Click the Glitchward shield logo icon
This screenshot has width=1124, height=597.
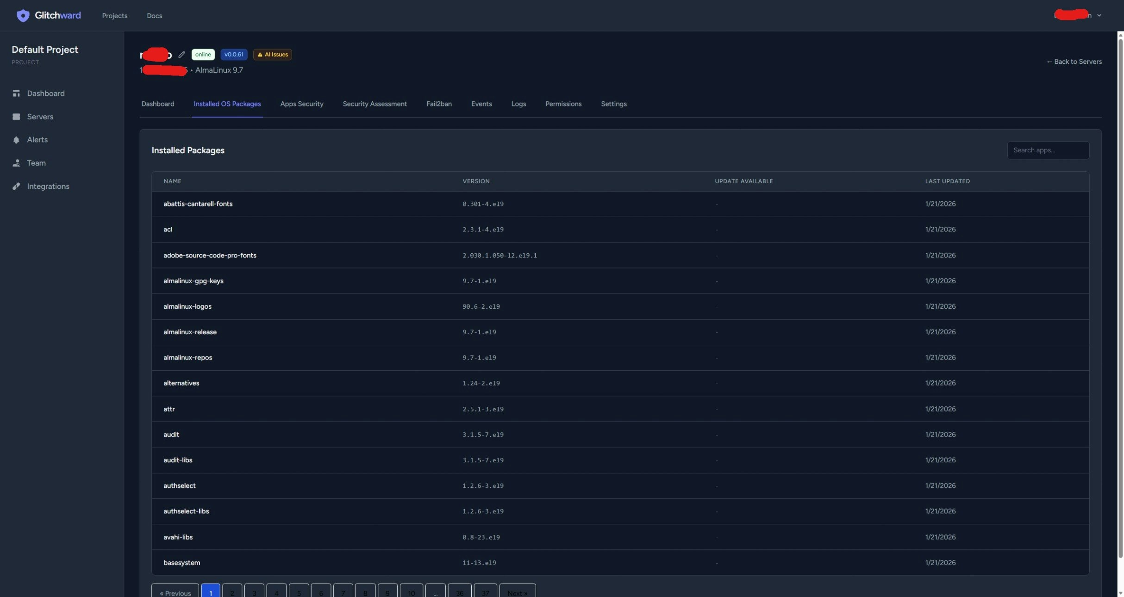tap(23, 15)
